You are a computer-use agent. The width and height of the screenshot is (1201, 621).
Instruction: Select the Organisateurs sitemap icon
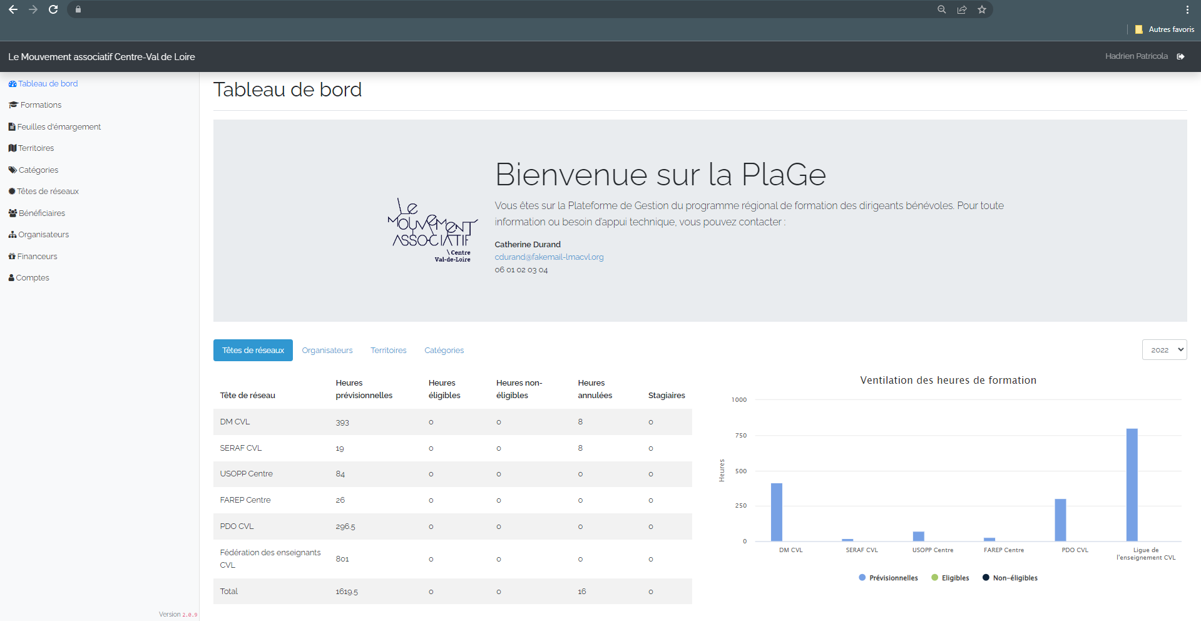pyautogui.click(x=12, y=234)
